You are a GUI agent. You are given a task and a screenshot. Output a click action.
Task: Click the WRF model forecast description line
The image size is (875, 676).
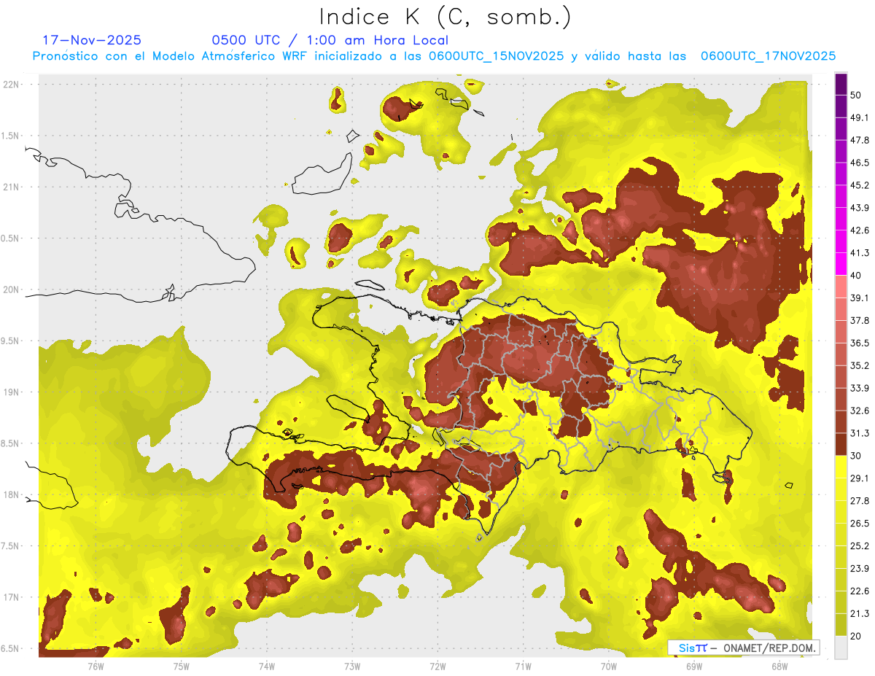pos(434,56)
